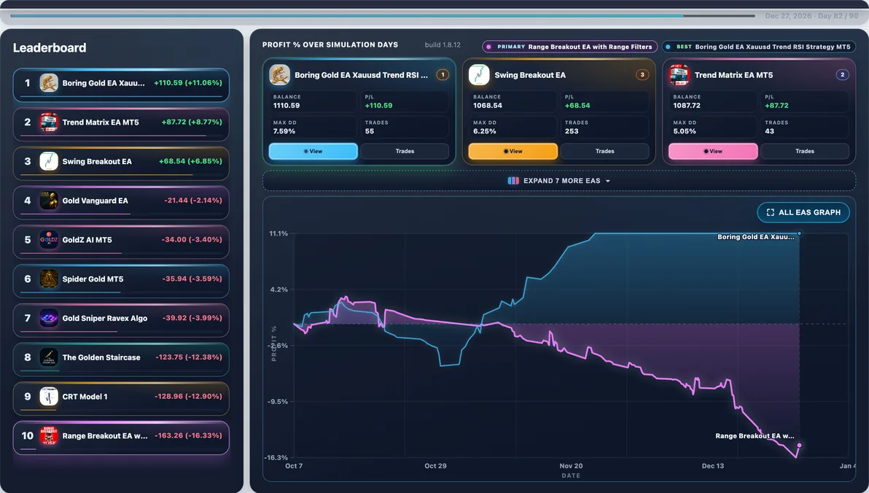Click the Swing Breakout EA card avatar
This screenshot has height=493, width=869.
click(480, 75)
